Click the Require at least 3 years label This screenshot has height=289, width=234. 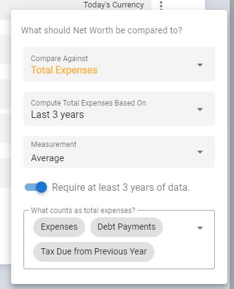click(x=121, y=187)
